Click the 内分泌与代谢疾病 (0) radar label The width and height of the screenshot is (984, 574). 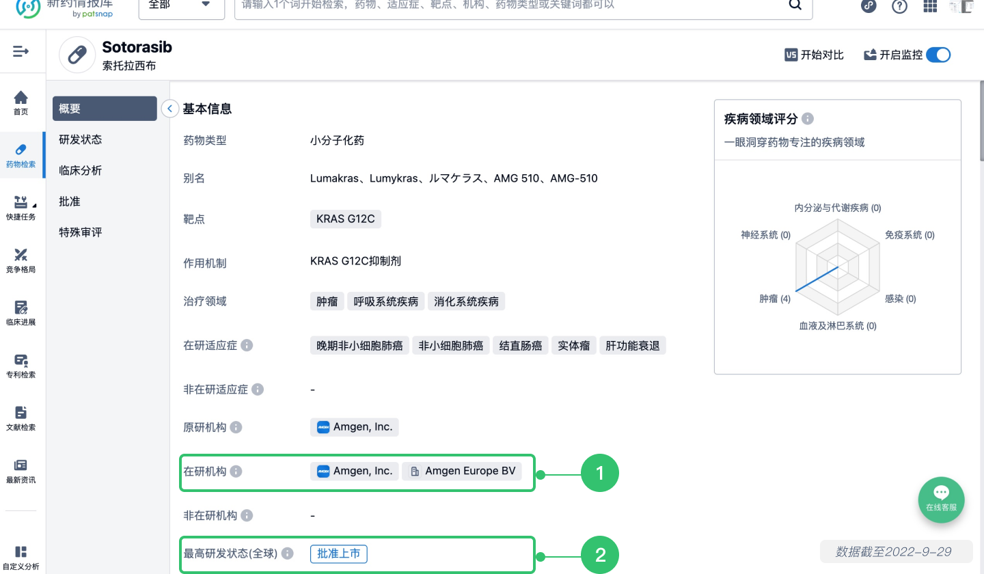click(838, 208)
